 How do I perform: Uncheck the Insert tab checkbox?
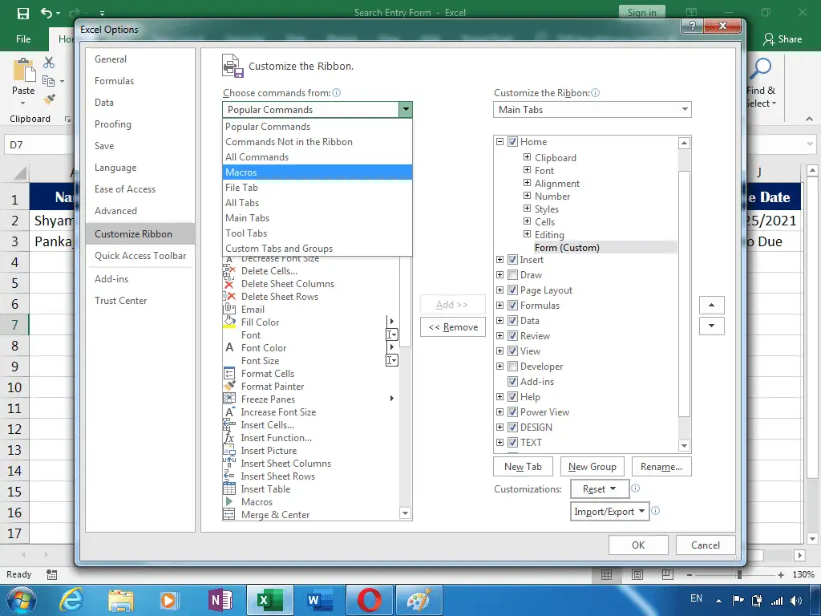[x=512, y=259]
